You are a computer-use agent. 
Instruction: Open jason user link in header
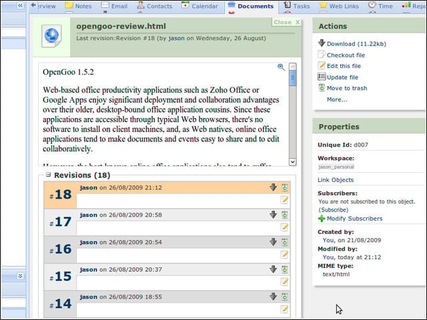point(176,39)
